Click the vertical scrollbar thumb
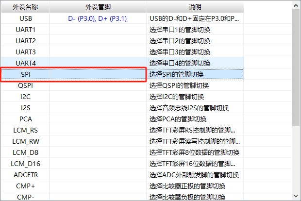The width and height of the screenshot is (301, 201). [x=296, y=68]
